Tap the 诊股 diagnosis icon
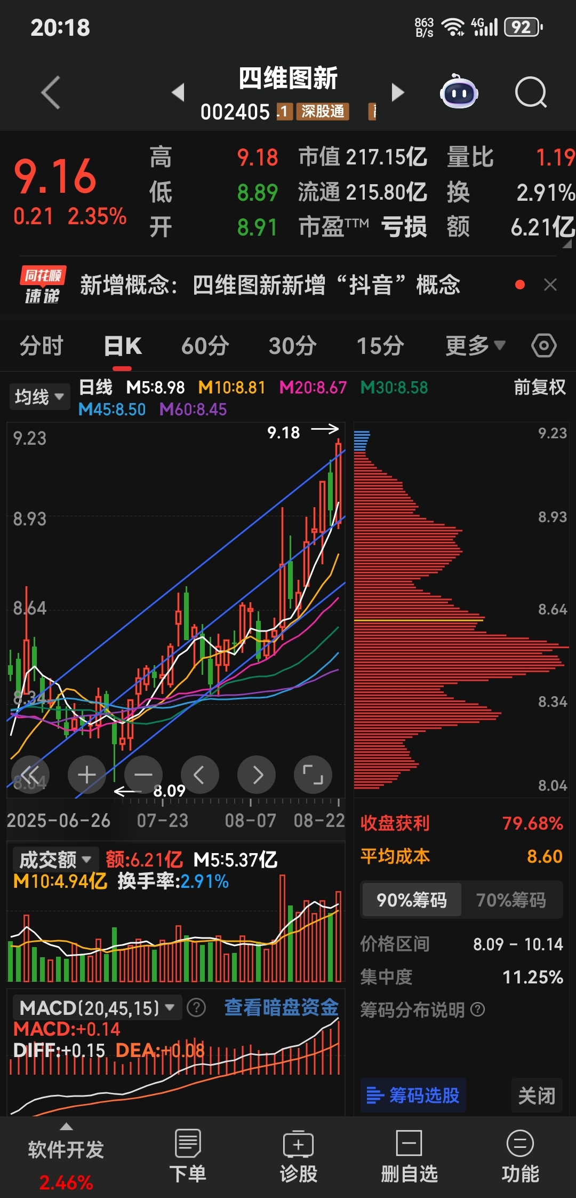 pyautogui.click(x=299, y=1156)
